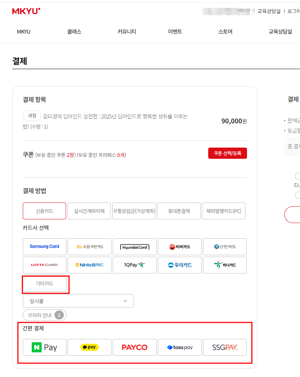Choose 무통장입금(가상계좌) payment method

pyautogui.click(x=134, y=211)
